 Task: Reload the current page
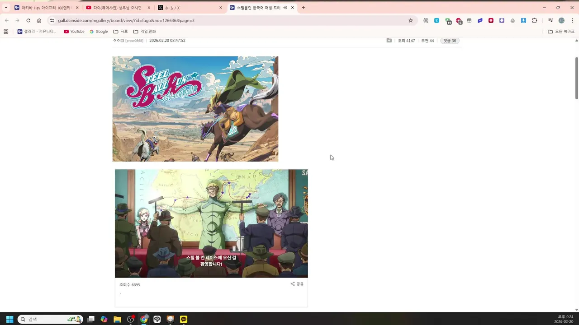coord(28,20)
